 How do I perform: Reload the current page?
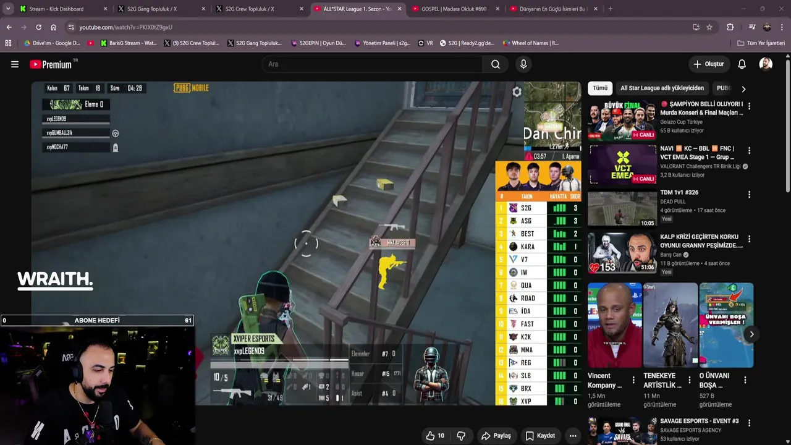(38, 27)
